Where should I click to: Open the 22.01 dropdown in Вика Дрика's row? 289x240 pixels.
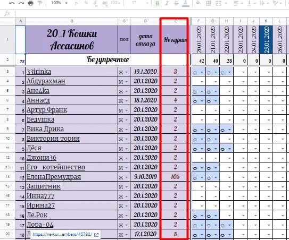(229, 130)
